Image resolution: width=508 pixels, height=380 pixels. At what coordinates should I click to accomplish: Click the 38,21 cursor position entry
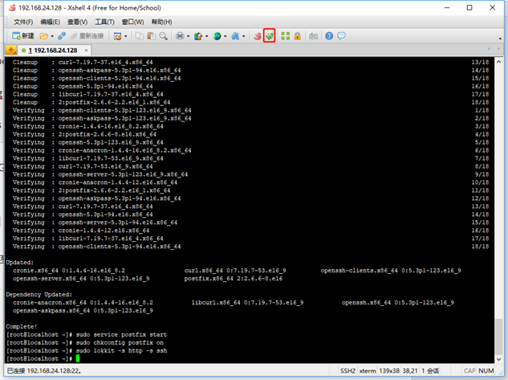(410, 370)
